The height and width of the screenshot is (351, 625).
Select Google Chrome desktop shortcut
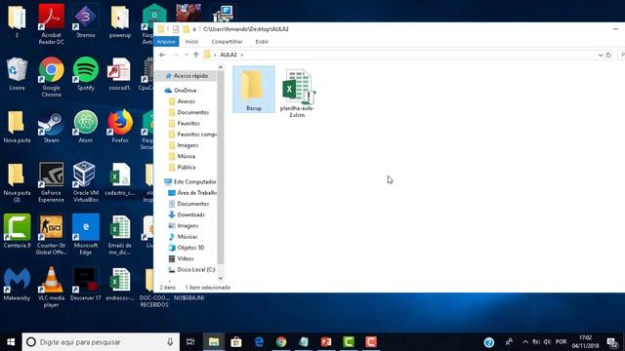[52, 77]
